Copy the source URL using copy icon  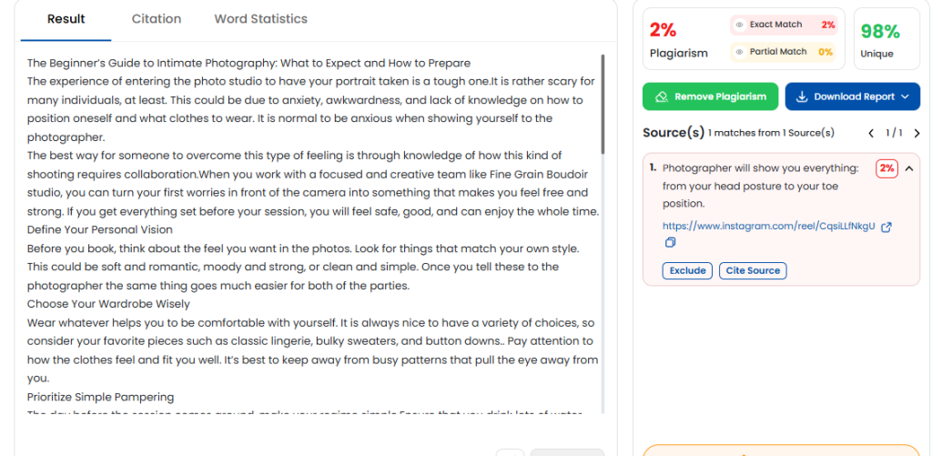point(670,242)
